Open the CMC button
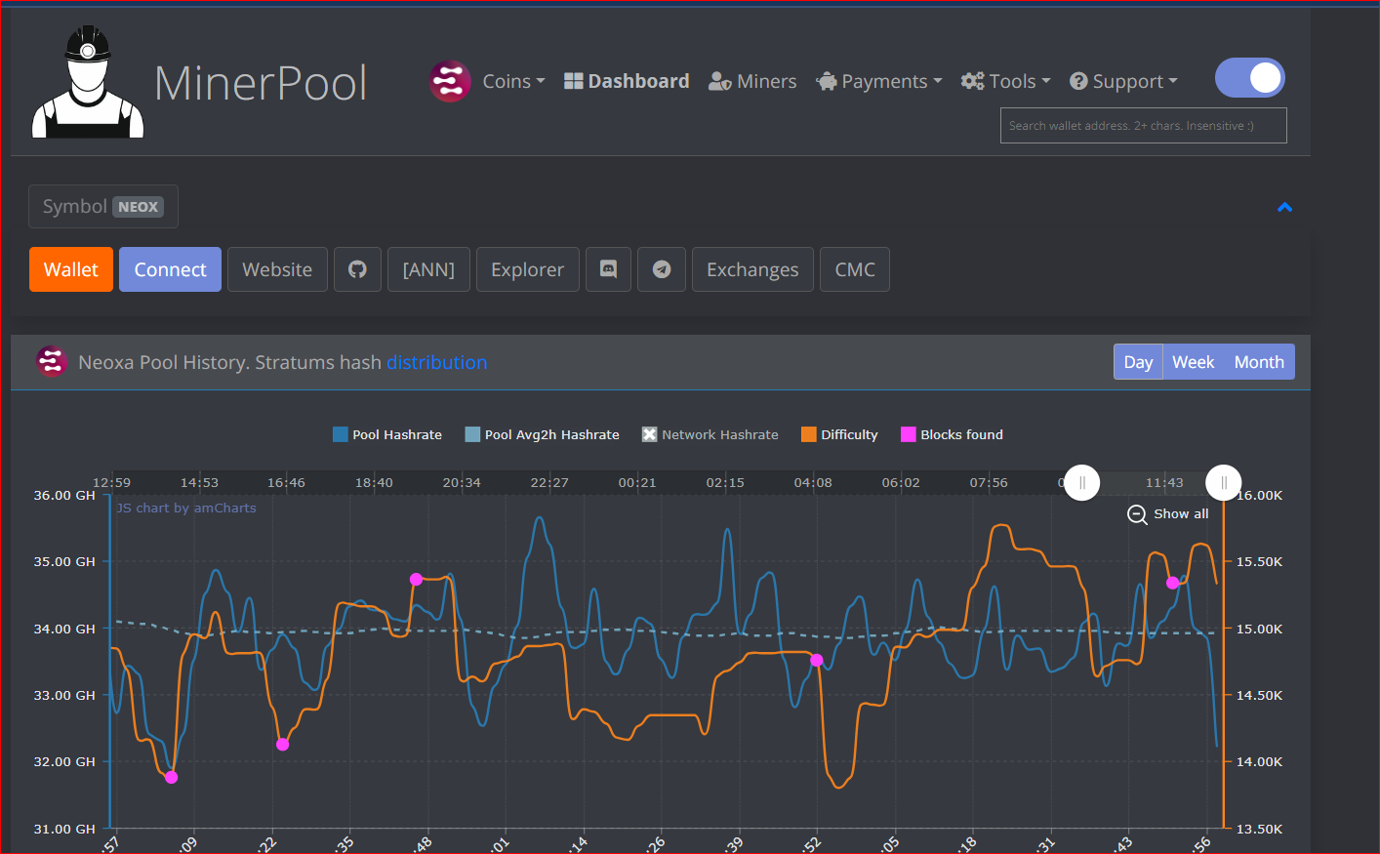 pyautogui.click(x=855, y=269)
